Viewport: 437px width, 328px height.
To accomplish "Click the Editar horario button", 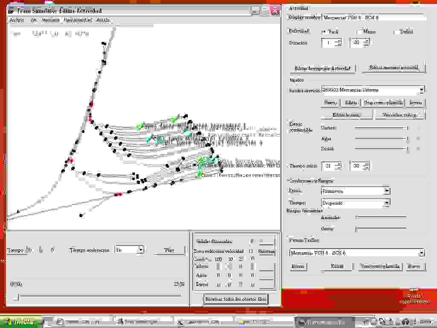I will point(346,115).
